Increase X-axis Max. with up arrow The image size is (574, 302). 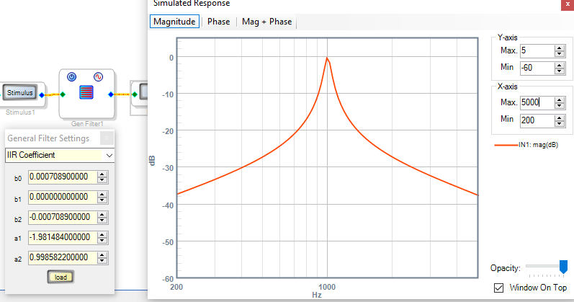click(x=560, y=99)
